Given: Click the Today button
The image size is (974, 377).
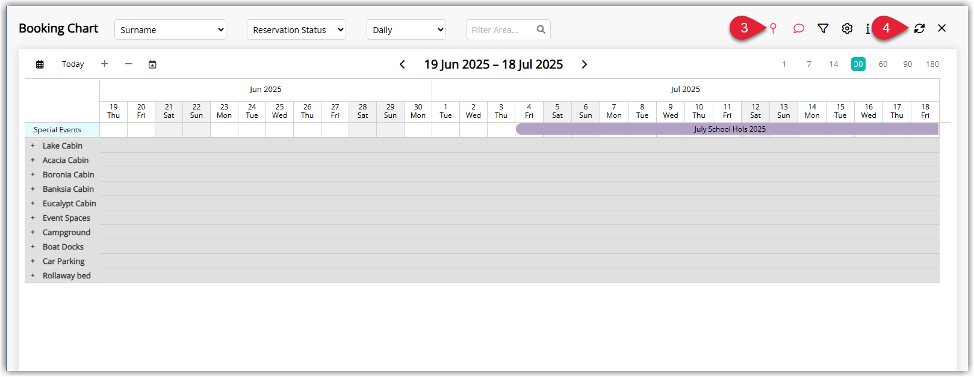Looking at the screenshot, I should [x=73, y=64].
